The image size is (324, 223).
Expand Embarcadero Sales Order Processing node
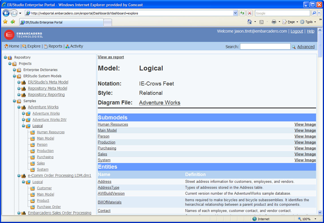tap(19, 213)
